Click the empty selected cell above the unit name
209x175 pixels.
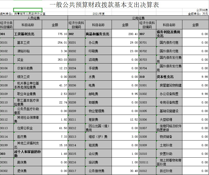point(28,10)
